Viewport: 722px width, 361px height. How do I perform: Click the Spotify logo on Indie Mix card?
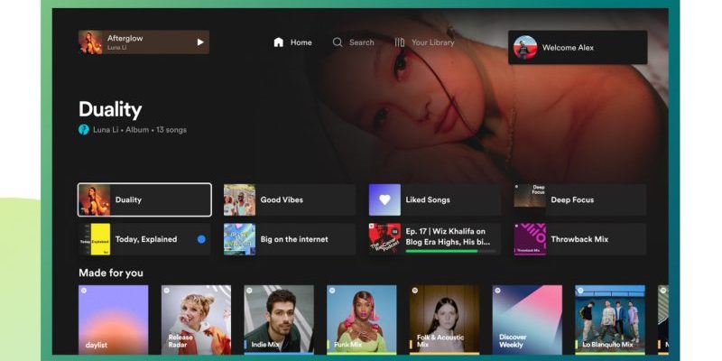[249, 291]
